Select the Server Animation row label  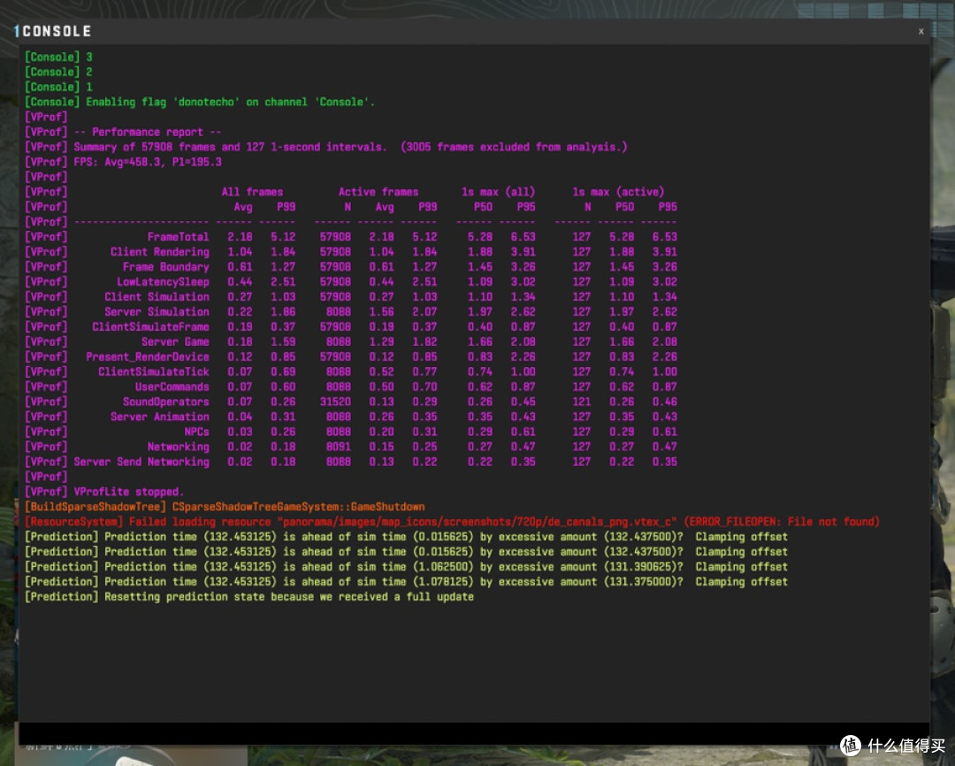pos(159,417)
